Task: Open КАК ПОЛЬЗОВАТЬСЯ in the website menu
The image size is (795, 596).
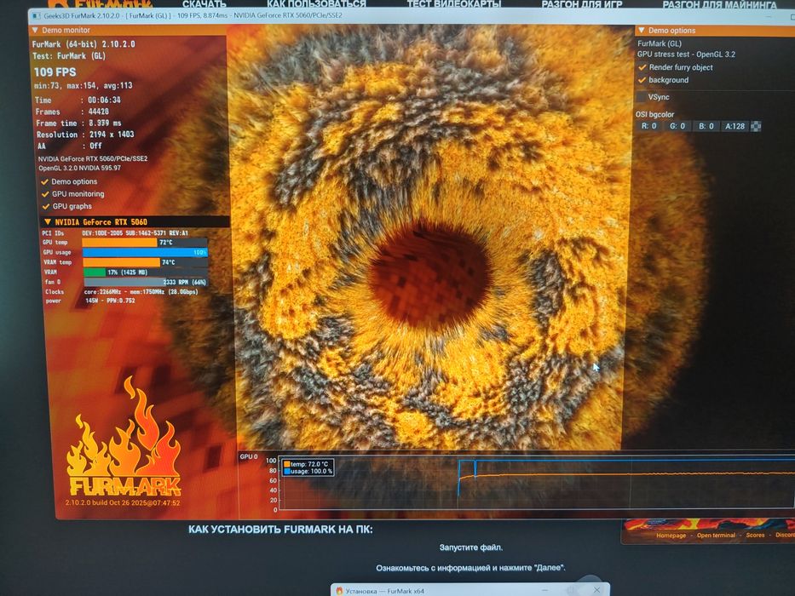Action: pyautogui.click(x=316, y=4)
